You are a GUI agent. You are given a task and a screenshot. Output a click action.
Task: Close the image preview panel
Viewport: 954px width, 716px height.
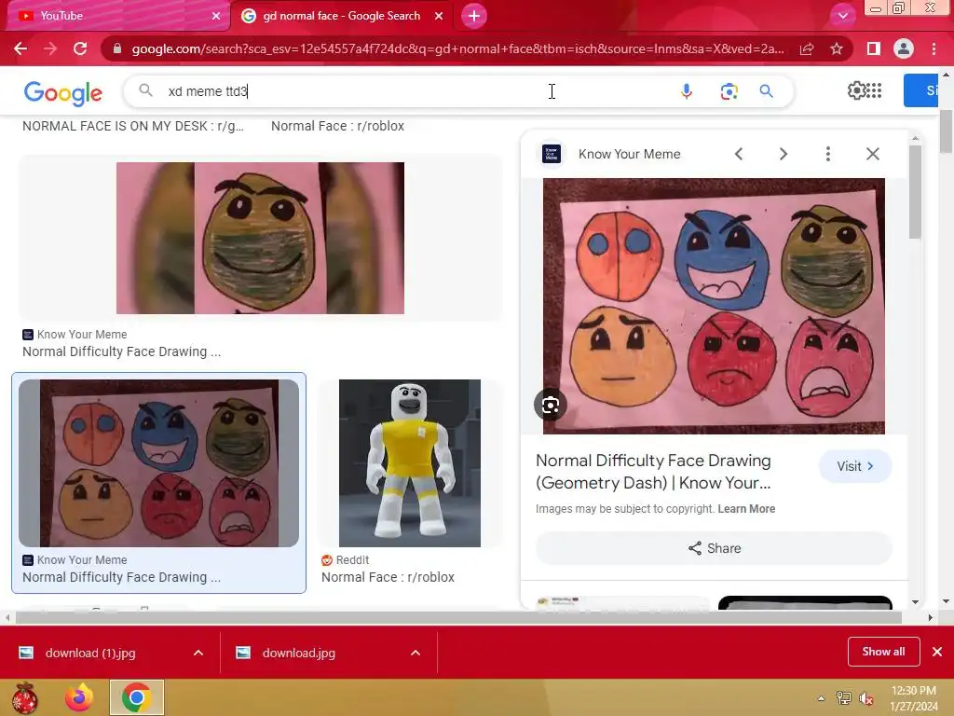872,154
